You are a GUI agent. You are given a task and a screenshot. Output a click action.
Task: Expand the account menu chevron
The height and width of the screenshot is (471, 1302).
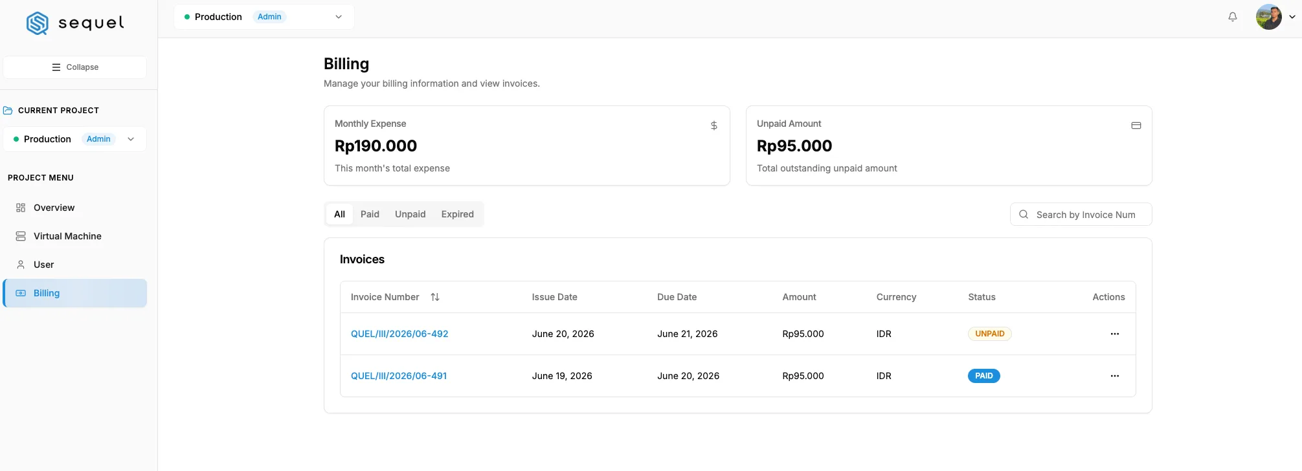(1292, 17)
